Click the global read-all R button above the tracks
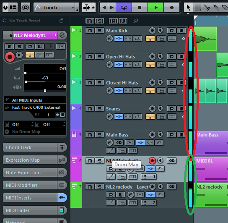The height and width of the screenshot is (223, 228). pos(113,21)
